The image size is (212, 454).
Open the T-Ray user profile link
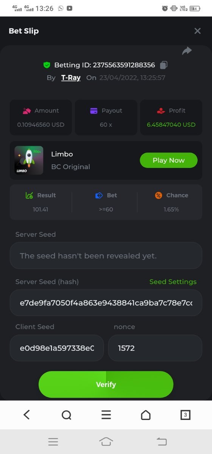click(71, 78)
